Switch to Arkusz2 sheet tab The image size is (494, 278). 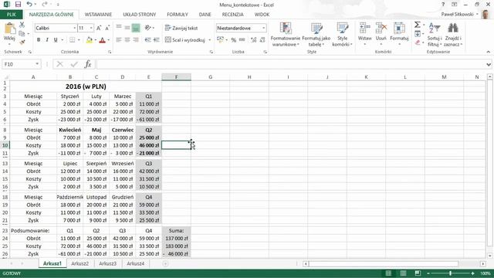[x=80, y=263]
